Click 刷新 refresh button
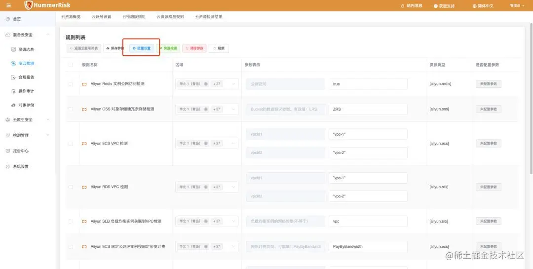This screenshot has height=269, width=533. click(x=219, y=48)
